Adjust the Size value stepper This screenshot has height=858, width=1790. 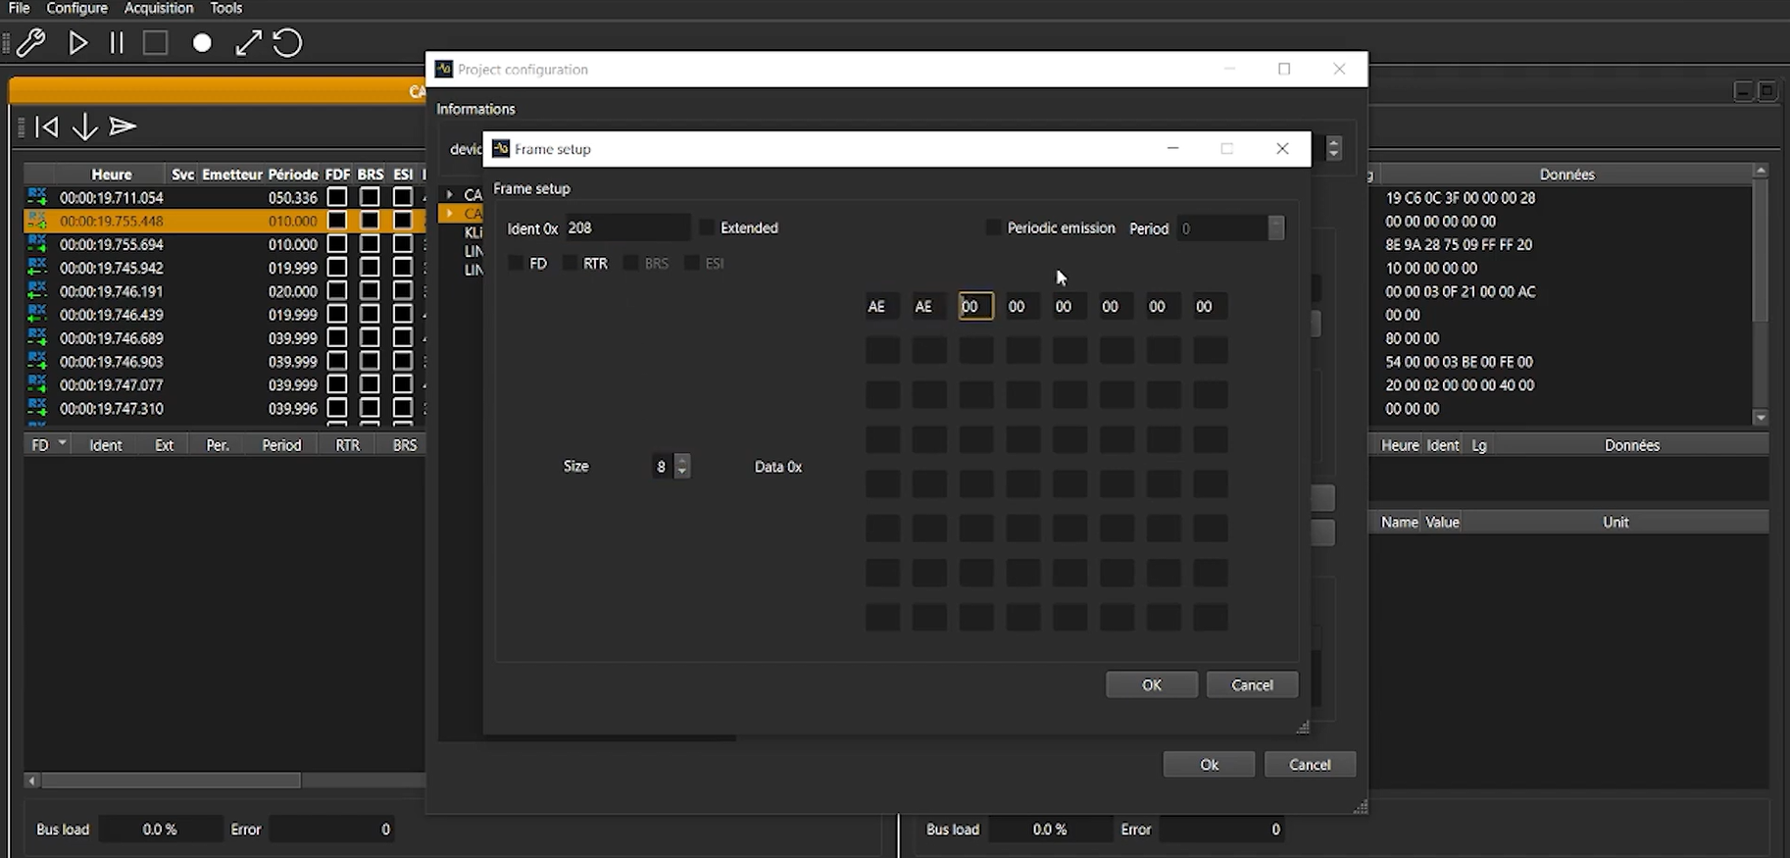coord(682,467)
